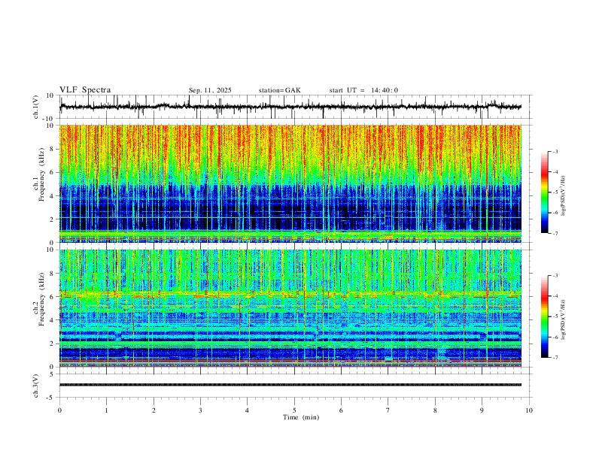Click the 'start UT = 14:40:0' text
596x460 pixels.
363,90
